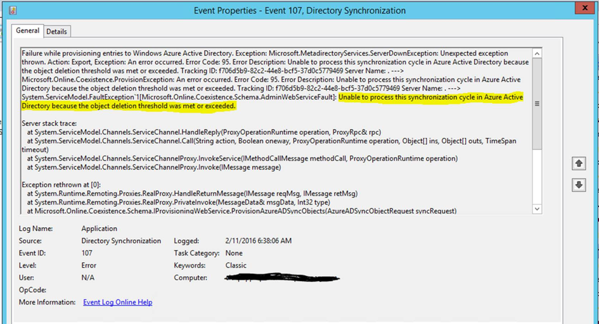The width and height of the screenshot is (599, 324).
Task: Click the highlighted deletion threshold error text
Action: point(273,101)
